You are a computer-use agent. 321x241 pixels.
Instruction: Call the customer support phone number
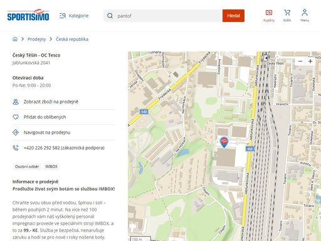(64, 147)
